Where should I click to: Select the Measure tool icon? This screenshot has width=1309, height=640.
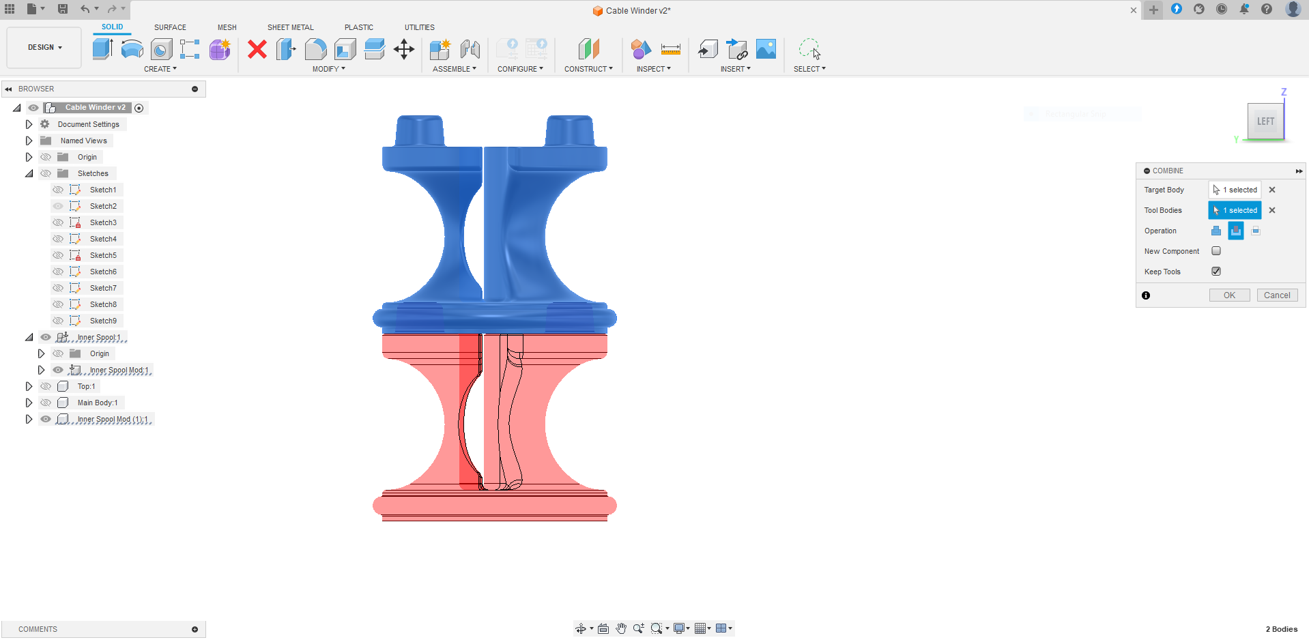click(x=671, y=49)
